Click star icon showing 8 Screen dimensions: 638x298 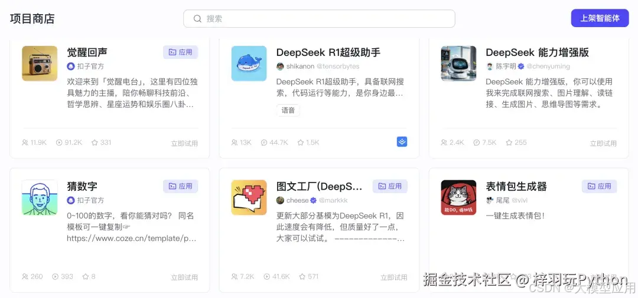(86, 277)
